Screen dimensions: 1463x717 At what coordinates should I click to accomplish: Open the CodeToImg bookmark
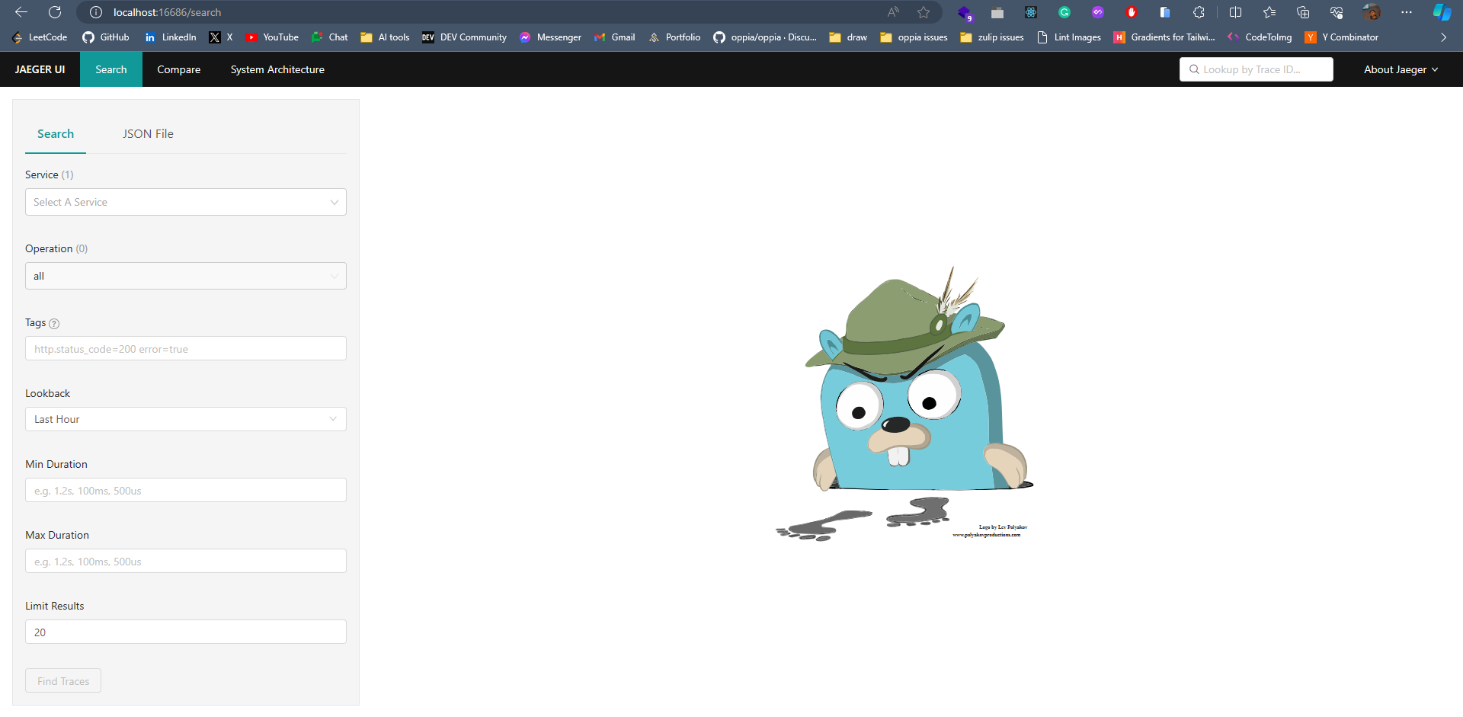click(1260, 37)
